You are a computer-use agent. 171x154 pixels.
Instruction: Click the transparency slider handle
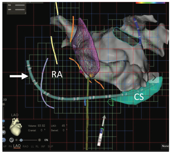point(21,140)
